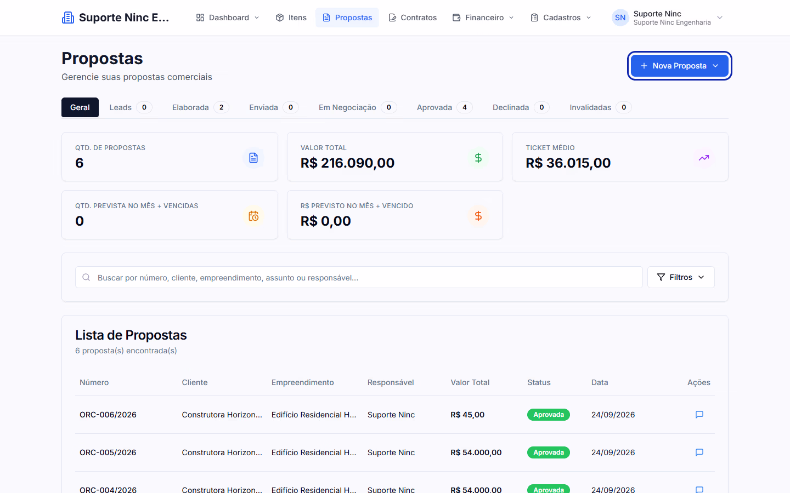Select the Declinada tab
Screen dimensions: 790x493
[x=521, y=107]
